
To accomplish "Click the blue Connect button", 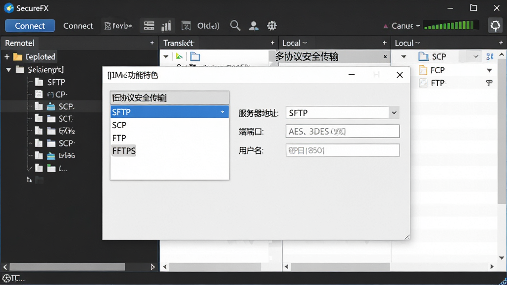I will click(30, 26).
